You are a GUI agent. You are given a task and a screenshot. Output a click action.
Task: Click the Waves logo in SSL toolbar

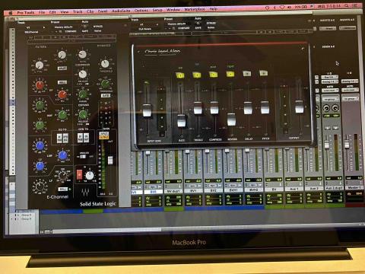click(x=31, y=38)
